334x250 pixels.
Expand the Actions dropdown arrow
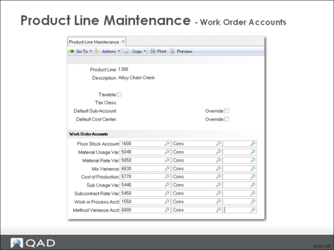[x=119, y=51]
